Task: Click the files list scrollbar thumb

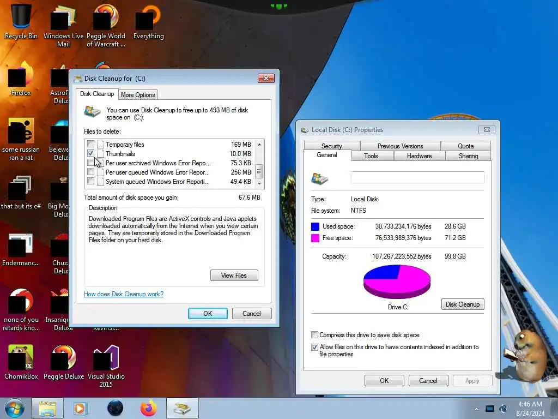Action: tap(259, 171)
